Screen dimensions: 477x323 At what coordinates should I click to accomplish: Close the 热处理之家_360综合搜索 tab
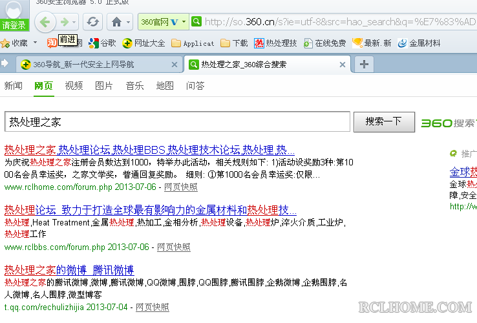[x=342, y=65]
